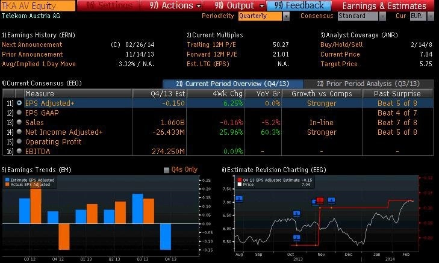Click the Forward 12M P/E value 21.01
The width and height of the screenshot is (439, 263).
pyautogui.click(x=281, y=54)
